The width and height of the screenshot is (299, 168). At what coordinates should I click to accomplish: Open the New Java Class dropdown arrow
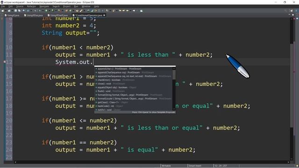click(x=73, y=11)
